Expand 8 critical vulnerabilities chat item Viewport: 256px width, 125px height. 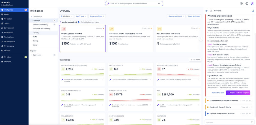click(x=250, y=114)
